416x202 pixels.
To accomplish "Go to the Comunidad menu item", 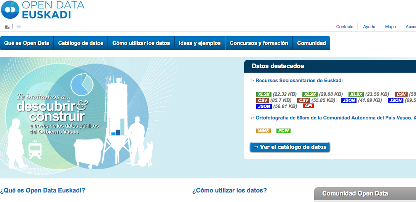I will pos(312,43).
